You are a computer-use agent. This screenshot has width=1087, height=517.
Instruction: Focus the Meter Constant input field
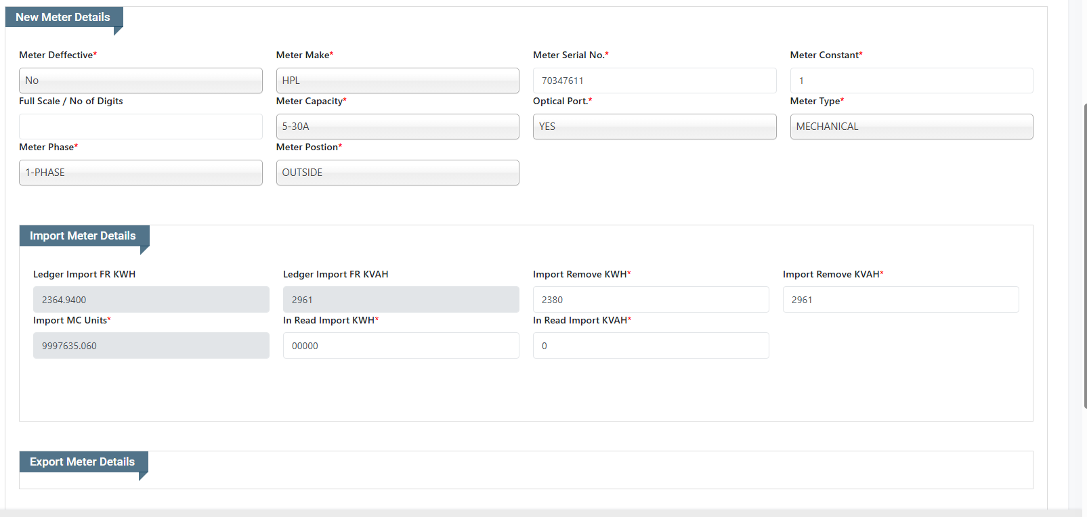911,81
